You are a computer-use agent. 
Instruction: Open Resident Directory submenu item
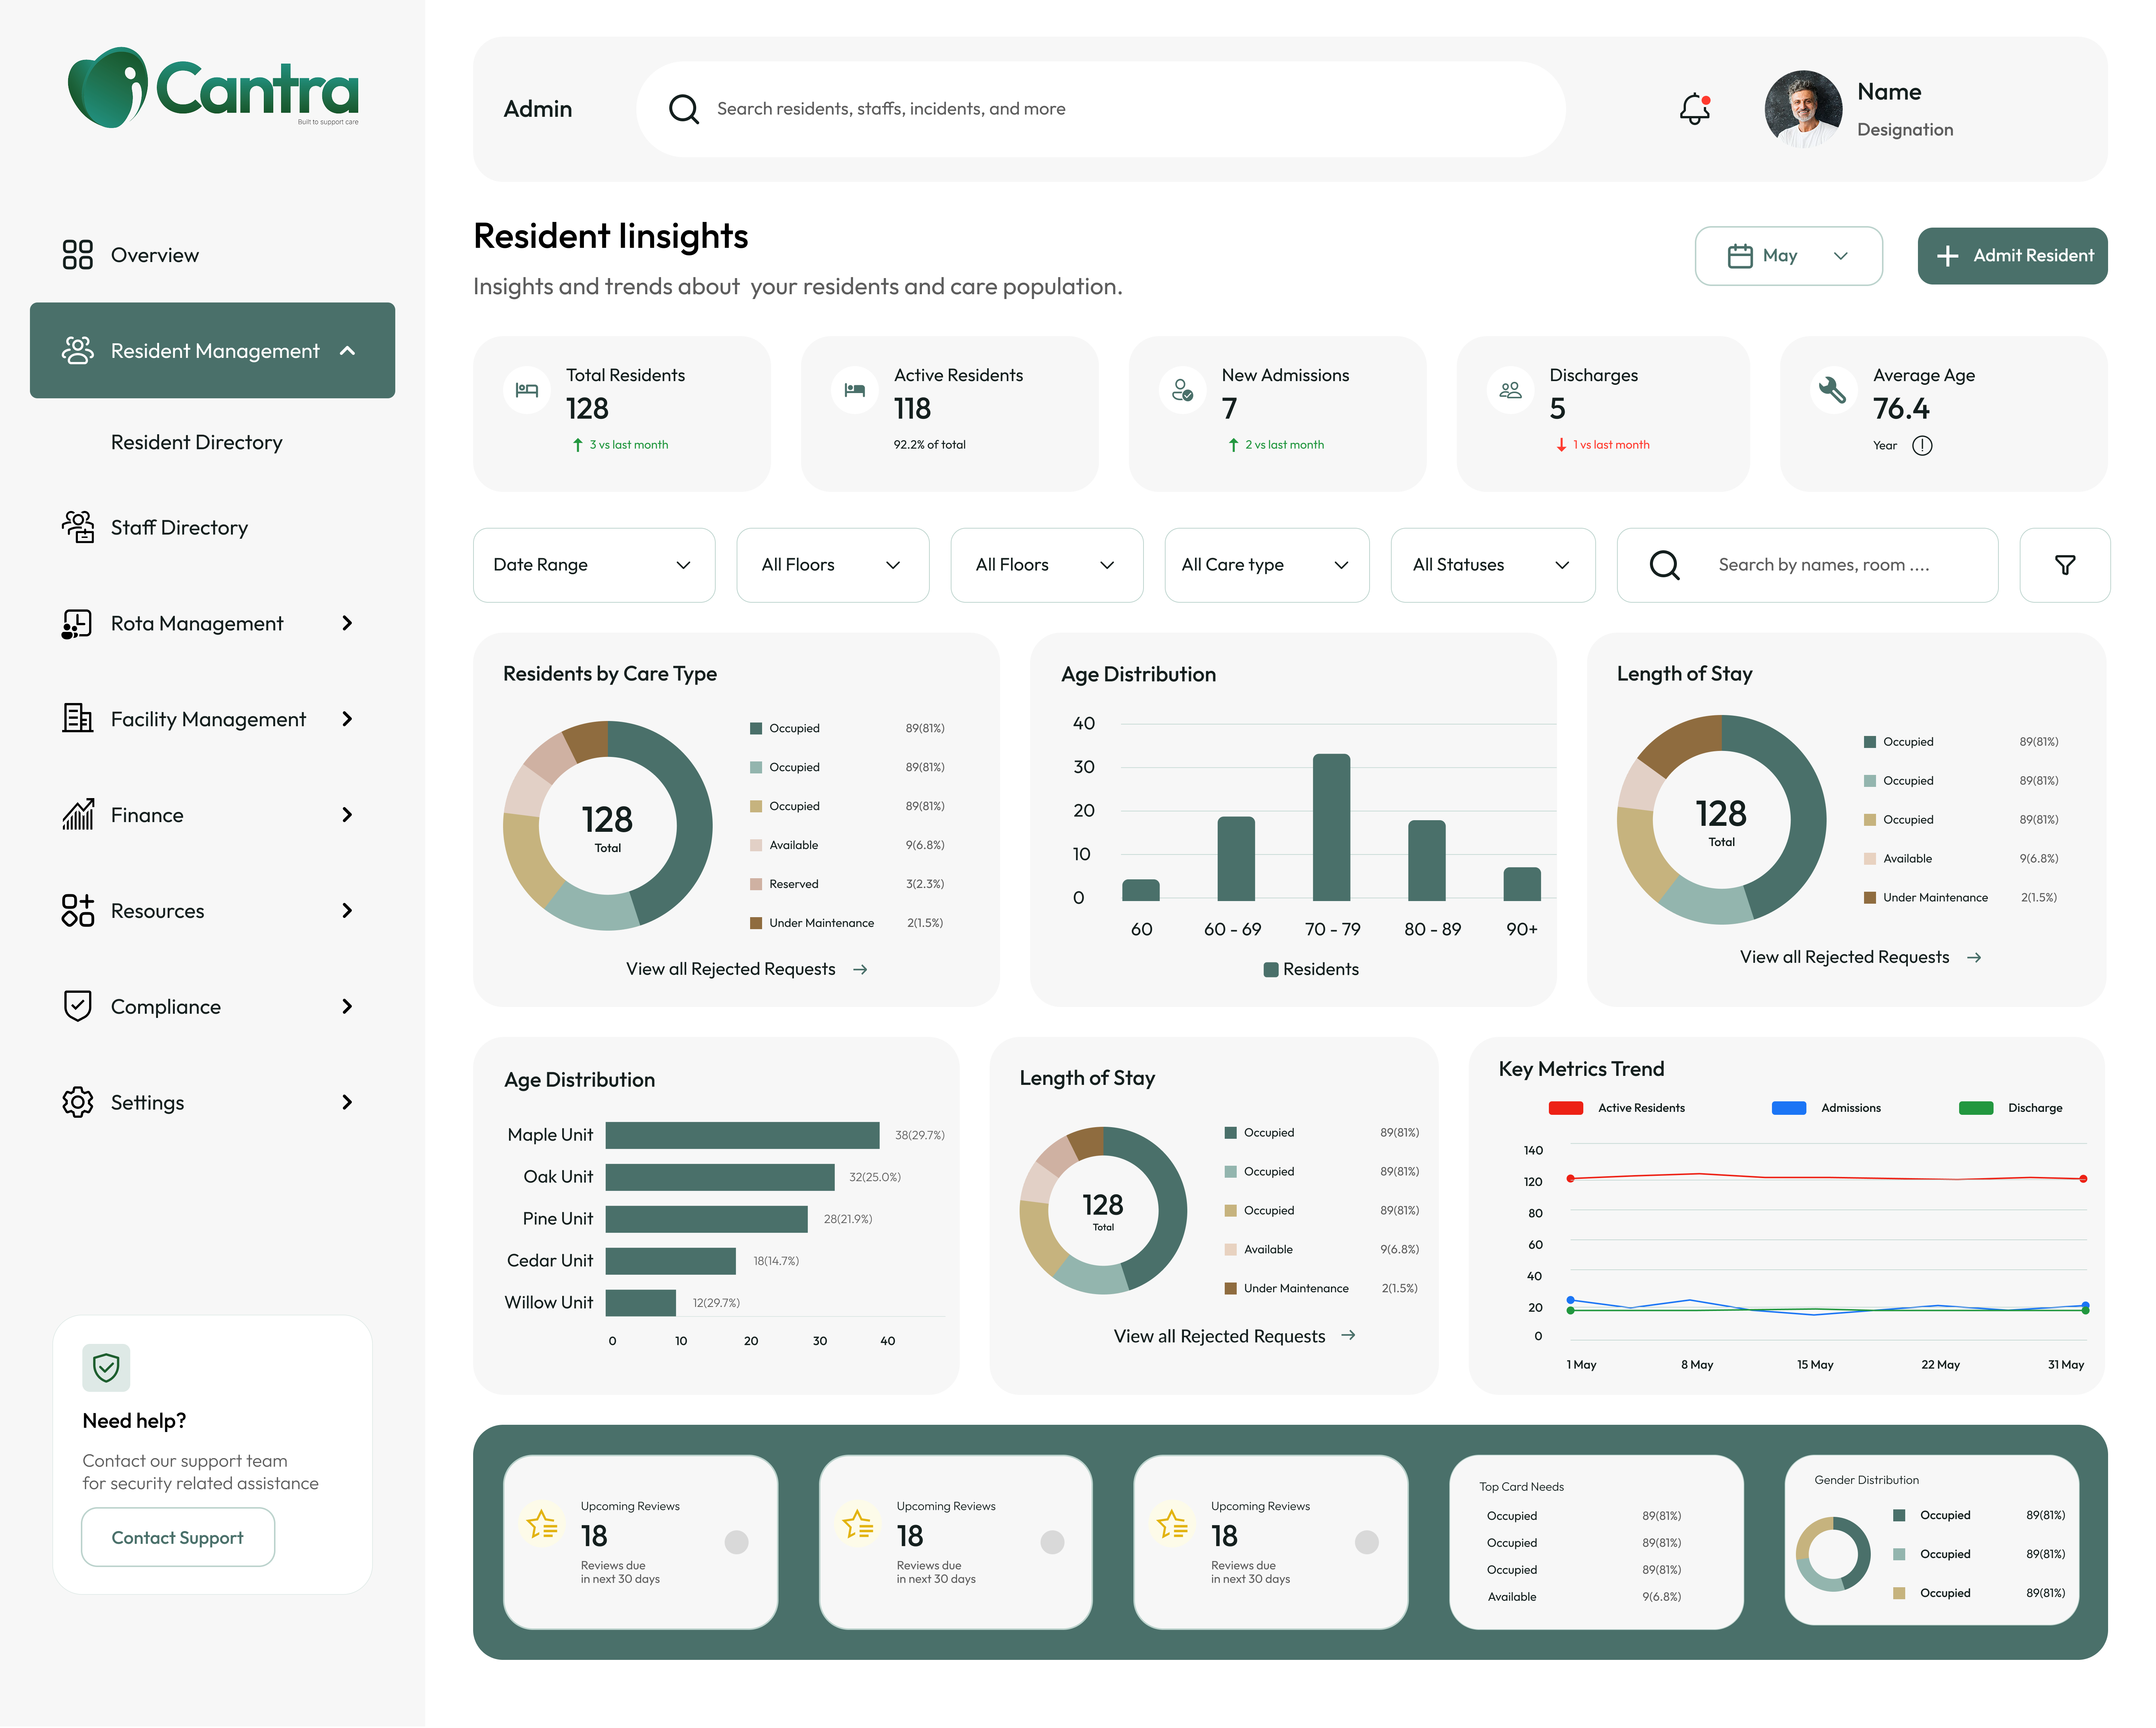point(197,442)
